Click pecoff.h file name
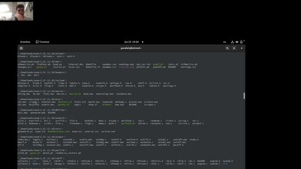 178,145
